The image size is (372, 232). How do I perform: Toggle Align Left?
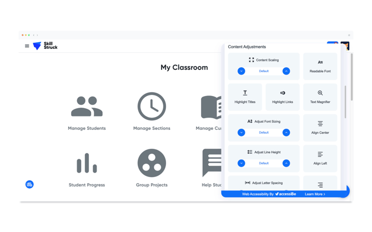coord(320,159)
